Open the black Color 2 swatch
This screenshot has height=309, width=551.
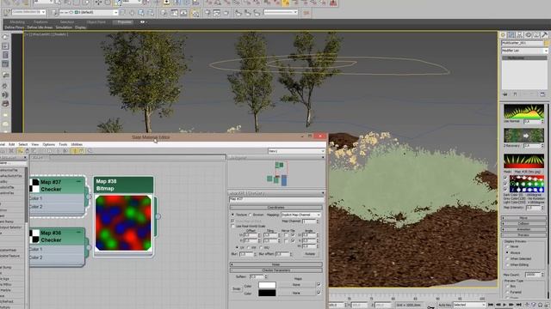[x=267, y=293]
